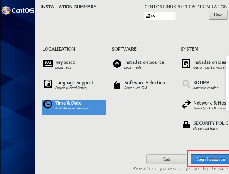The image size is (229, 174).
Task: Click the Language Support icon
Action: (x=48, y=84)
